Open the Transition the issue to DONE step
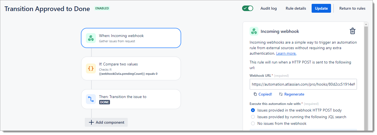Viewport: 377px width, 135px height. [131, 99]
